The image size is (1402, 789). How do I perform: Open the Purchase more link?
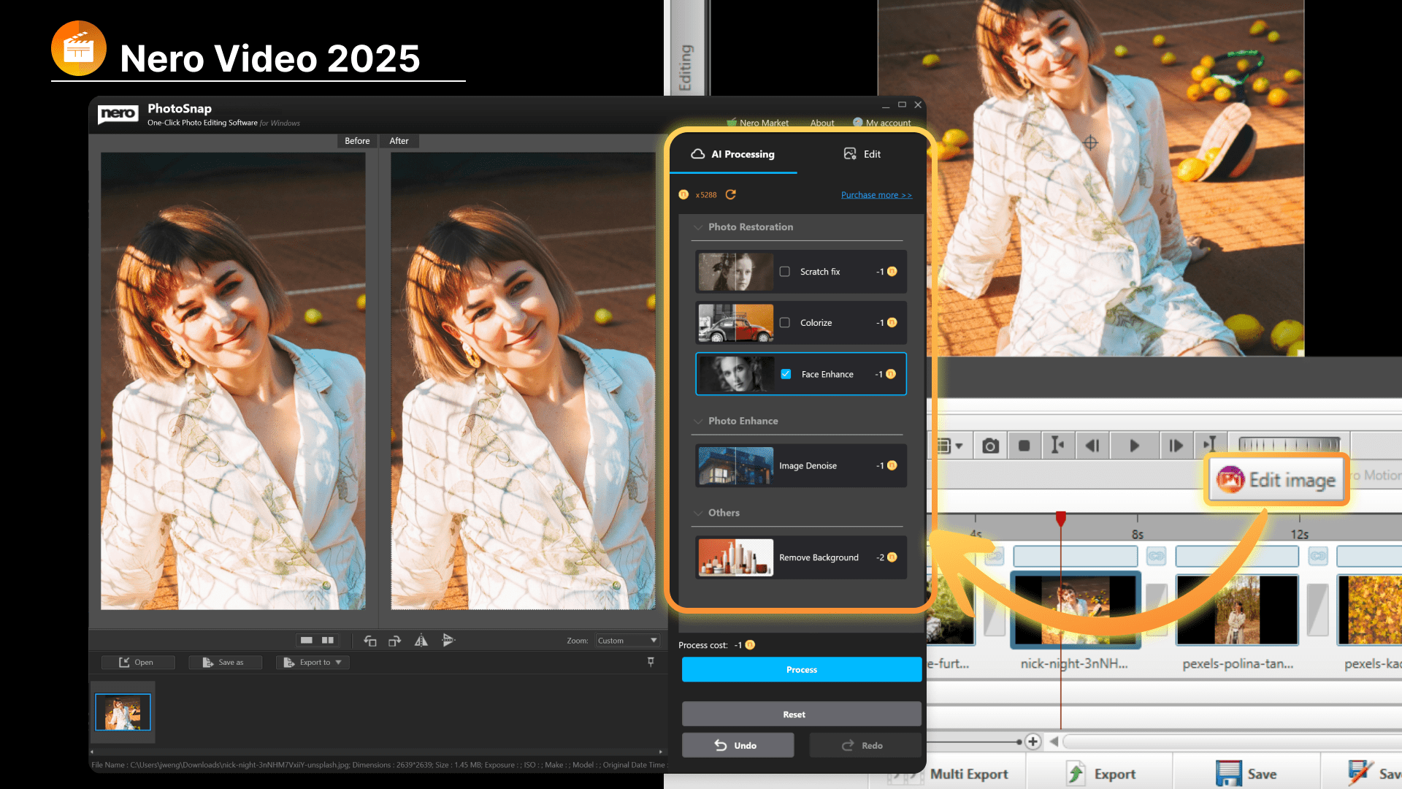pyautogui.click(x=876, y=194)
